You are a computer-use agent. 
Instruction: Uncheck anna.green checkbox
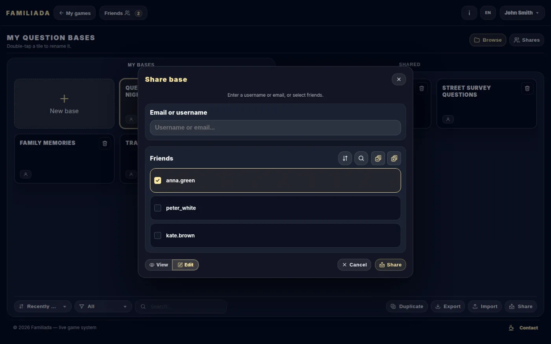[158, 180]
